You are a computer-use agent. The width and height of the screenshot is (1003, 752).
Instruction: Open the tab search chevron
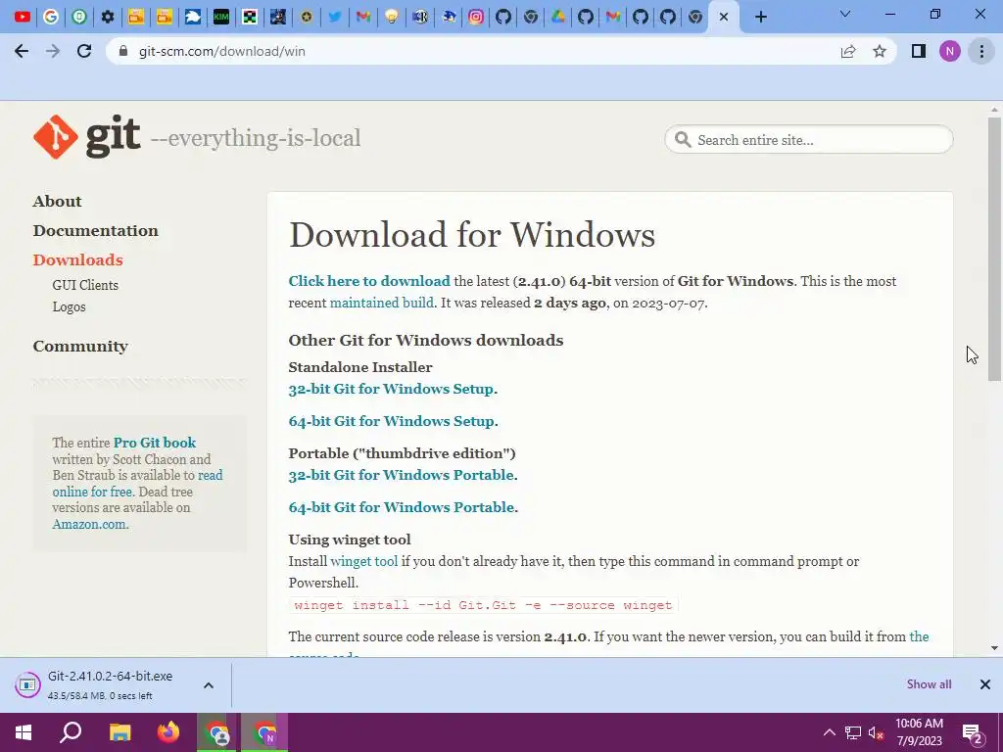click(845, 14)
